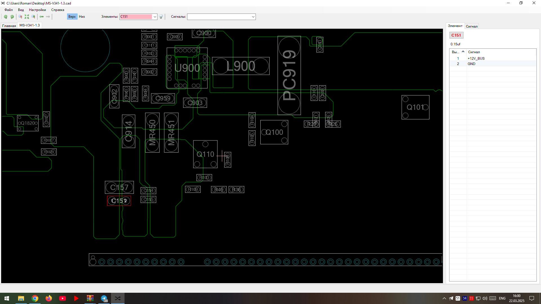Click the grey forward arrow icon

(48, 17)
